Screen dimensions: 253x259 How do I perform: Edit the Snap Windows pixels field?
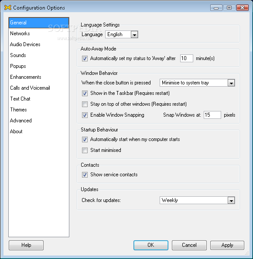coord(212,115)
